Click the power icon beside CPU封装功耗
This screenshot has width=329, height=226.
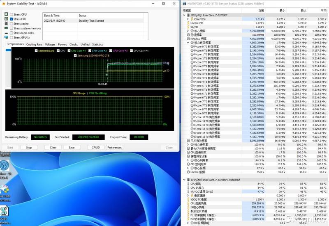pos(188,203)
